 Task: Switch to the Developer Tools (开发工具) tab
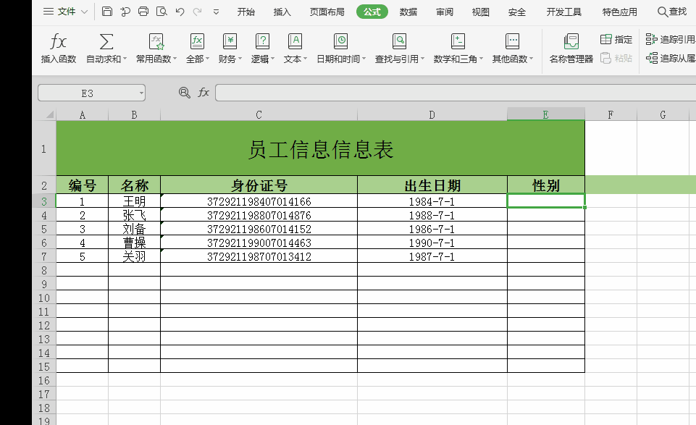(x=563, y=12)
